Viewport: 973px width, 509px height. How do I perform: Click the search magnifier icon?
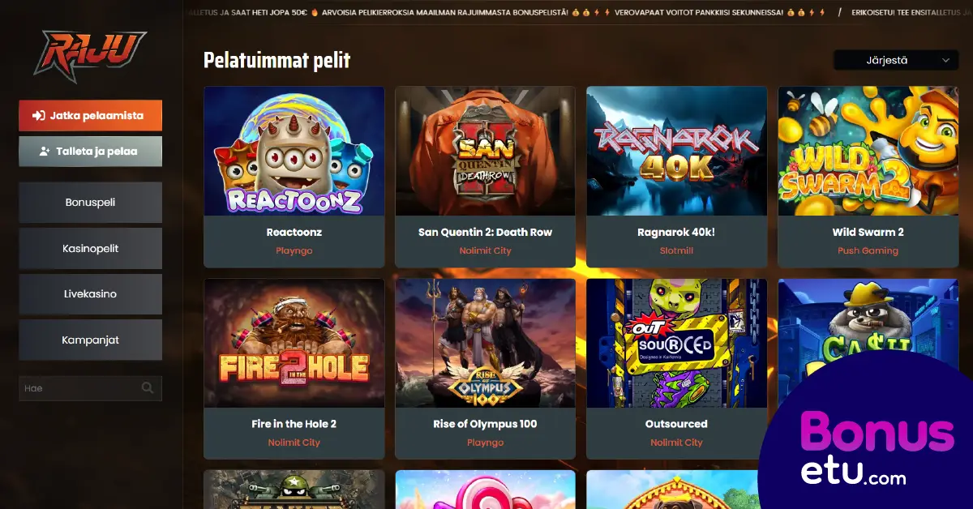(x=148, y=388)
